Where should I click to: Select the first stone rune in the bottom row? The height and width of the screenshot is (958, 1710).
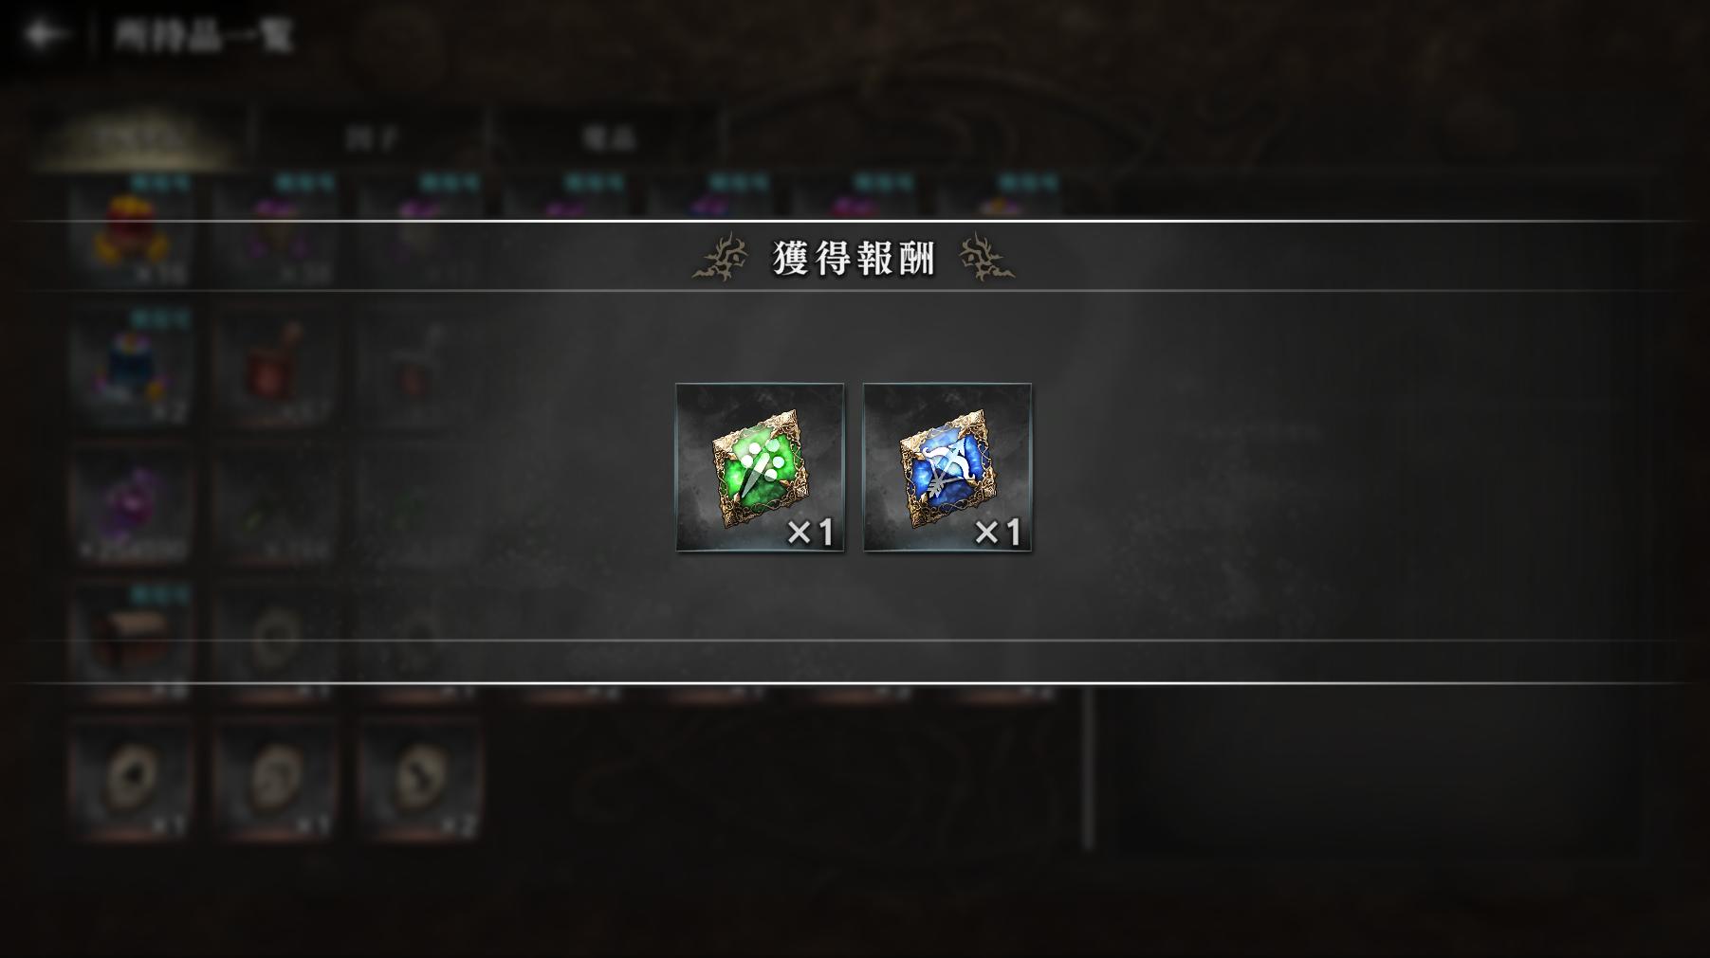point(133,779)
